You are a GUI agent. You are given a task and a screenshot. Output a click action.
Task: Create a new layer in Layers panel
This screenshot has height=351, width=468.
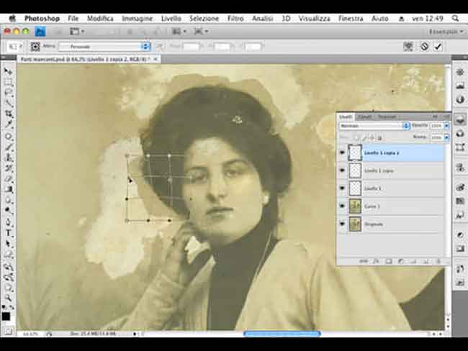[426, 262]
